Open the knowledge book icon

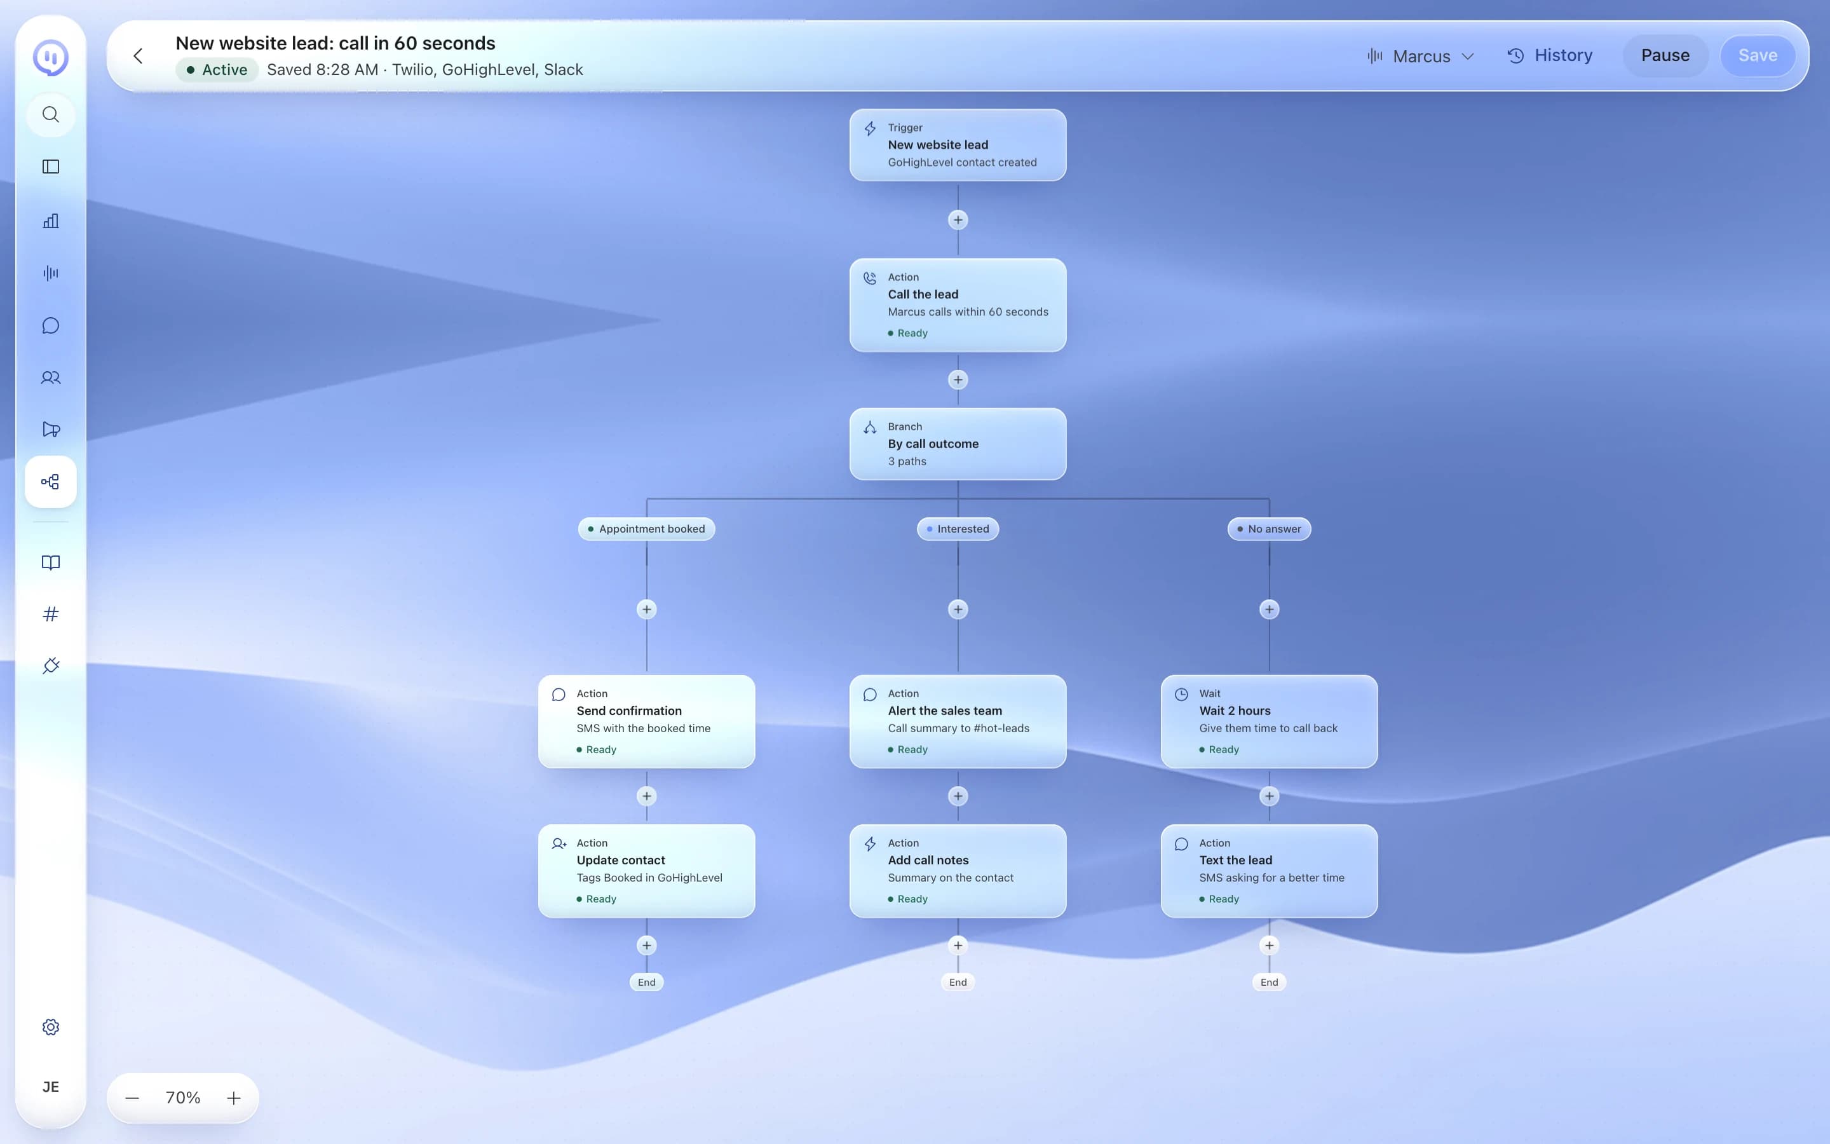click(x=51, y=562)
